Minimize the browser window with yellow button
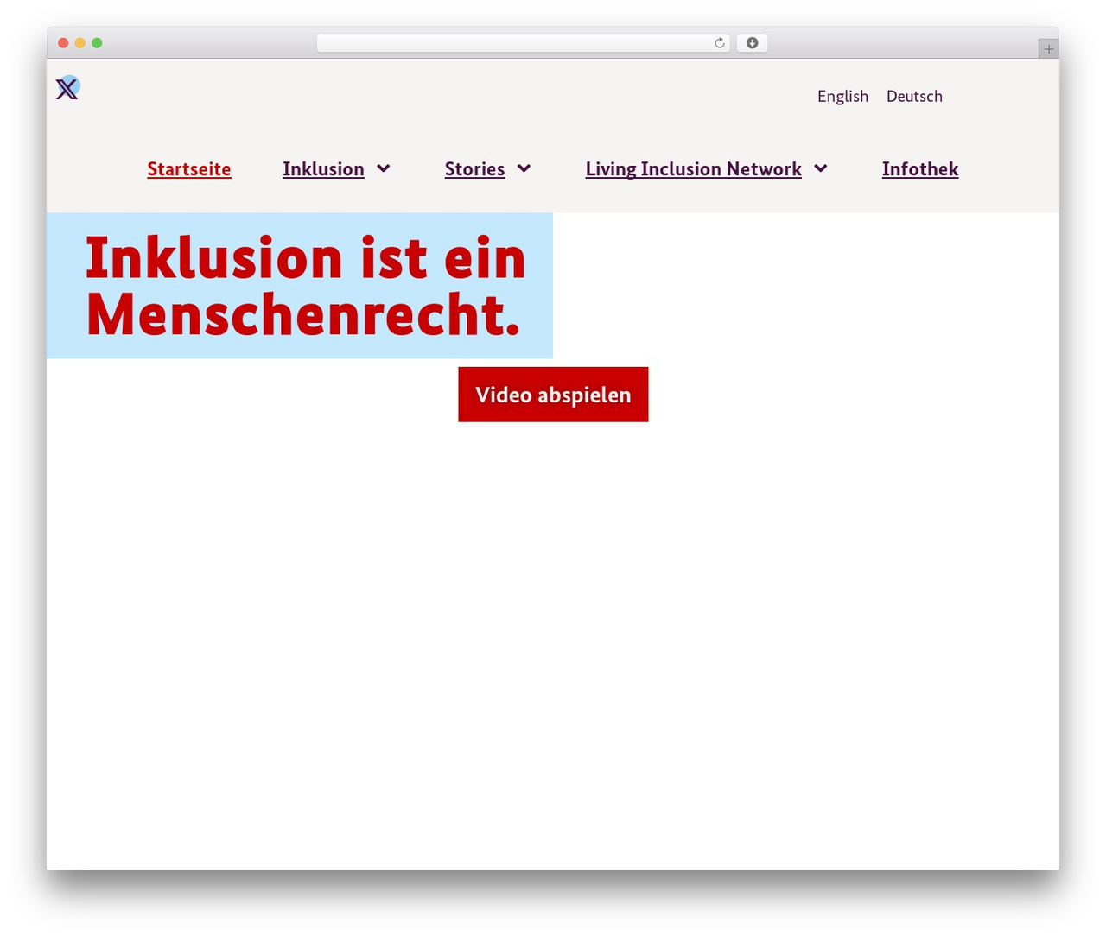Screen dimensions: 1106x936 click(x=79, y=43)
